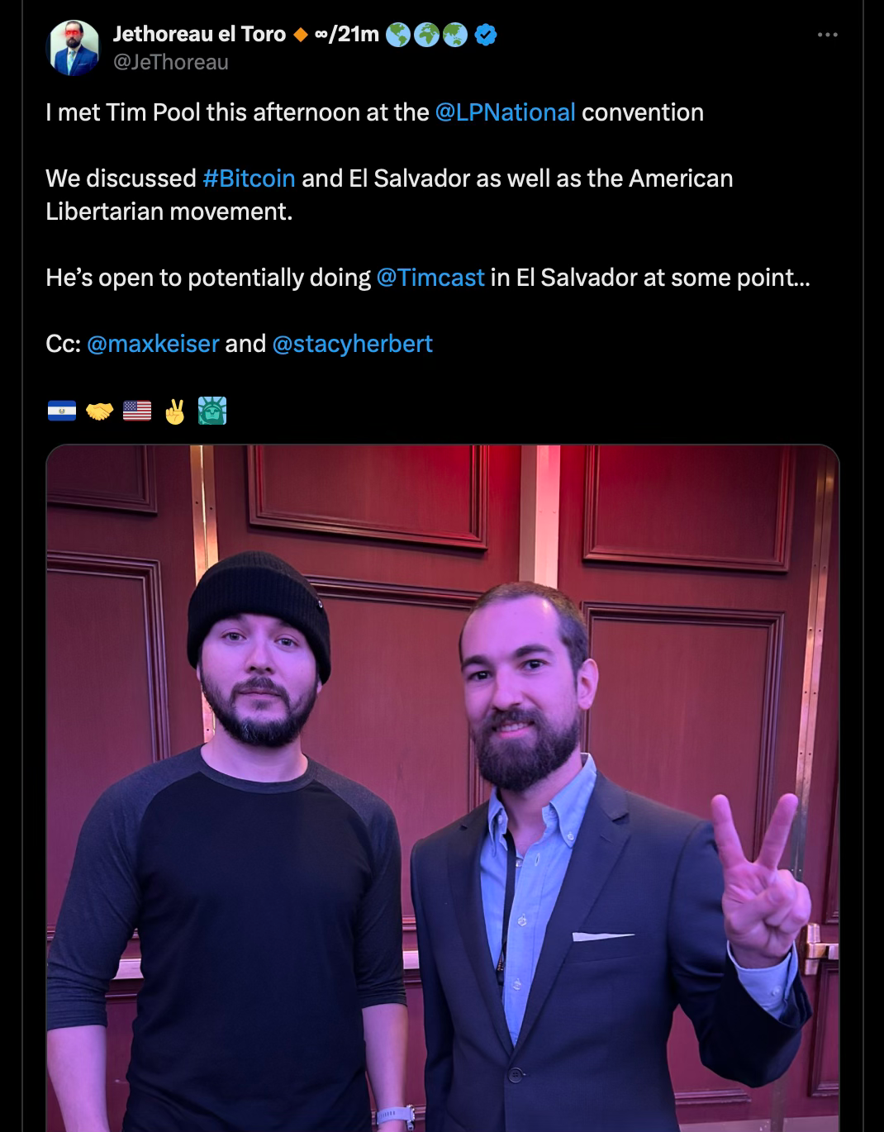The image size is (884, 1132).
Task: Click the orange diamond emoji in the display name
Action: [x=301, y=35]
